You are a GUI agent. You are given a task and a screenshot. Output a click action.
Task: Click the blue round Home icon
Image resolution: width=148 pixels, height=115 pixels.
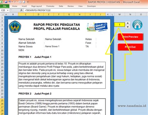pyautogui.click(x=137, y=25)
